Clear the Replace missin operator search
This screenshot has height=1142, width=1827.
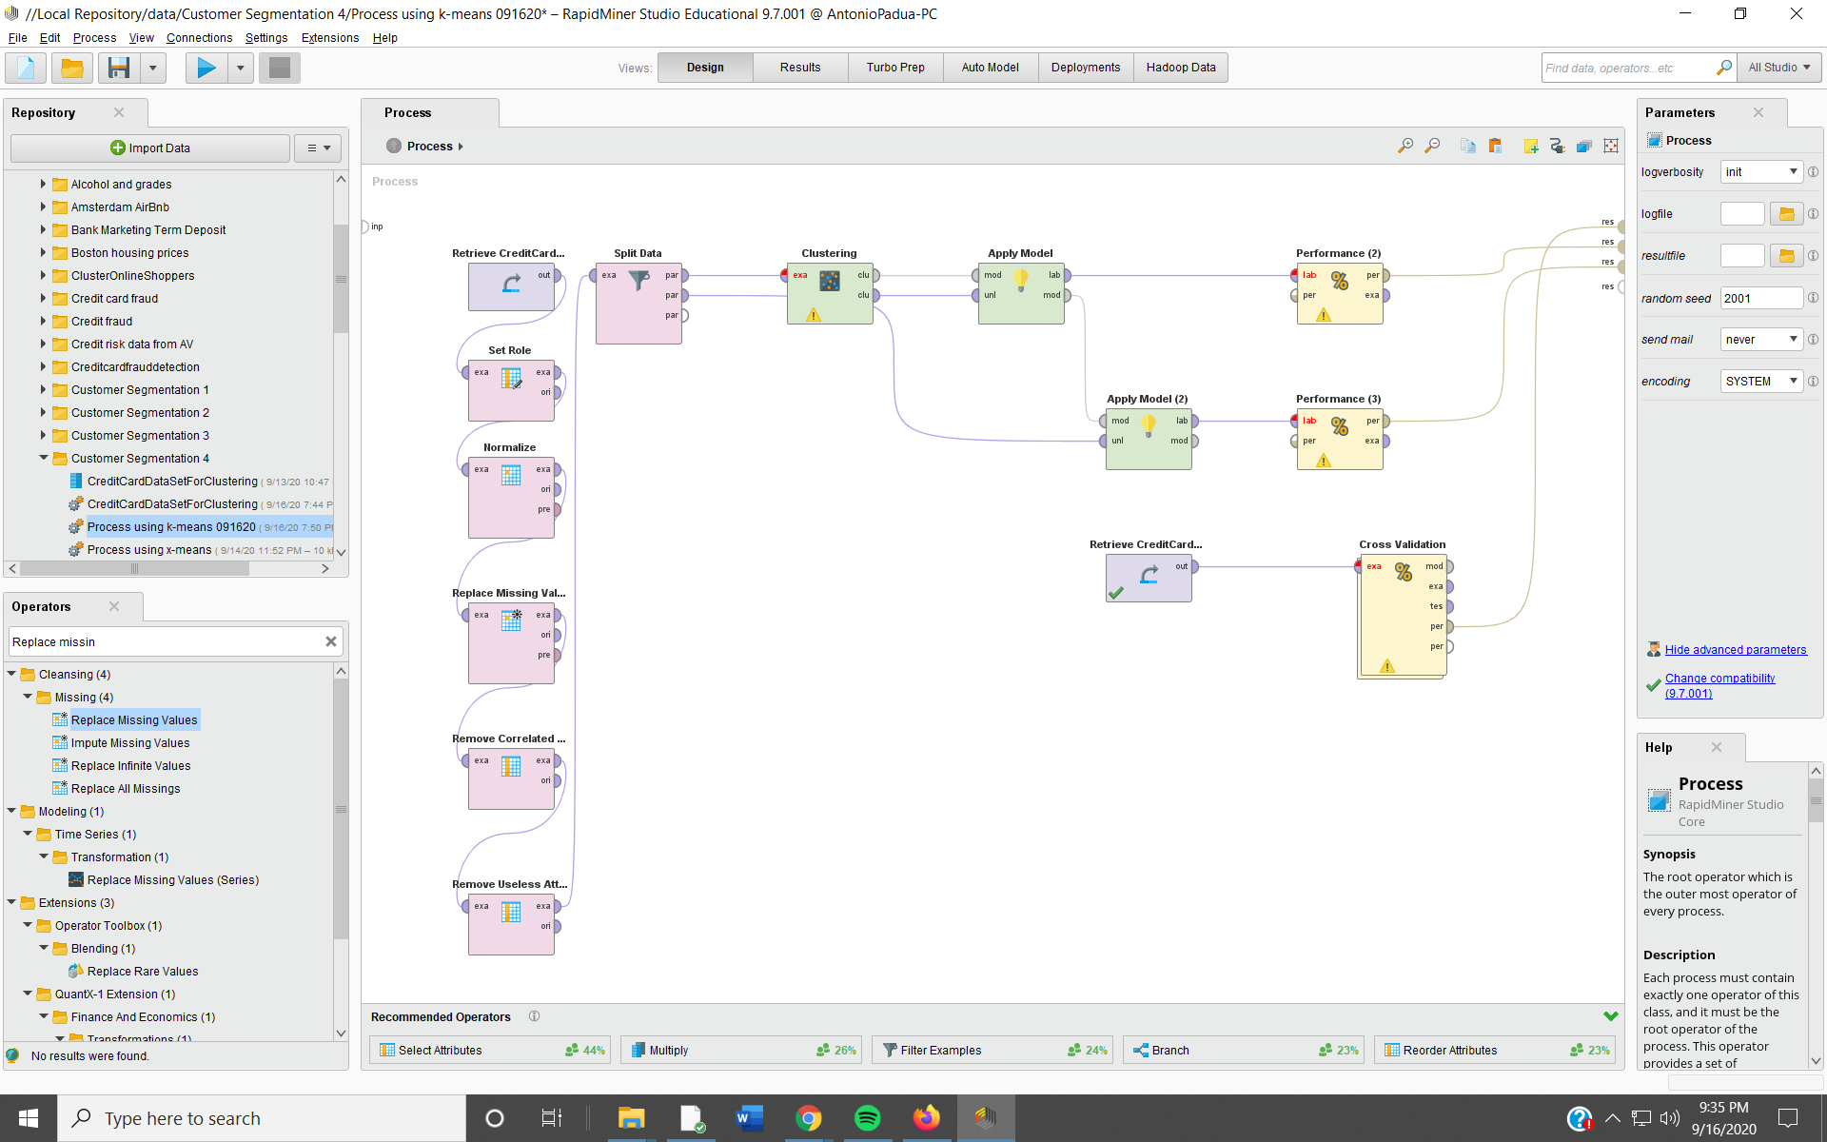(x=331, y=640)
